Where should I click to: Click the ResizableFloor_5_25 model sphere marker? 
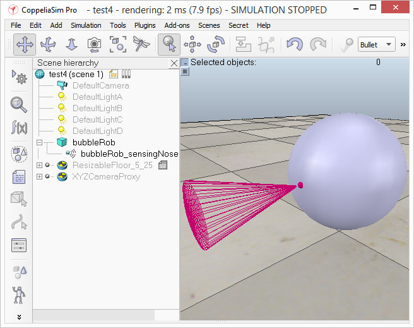47,165
